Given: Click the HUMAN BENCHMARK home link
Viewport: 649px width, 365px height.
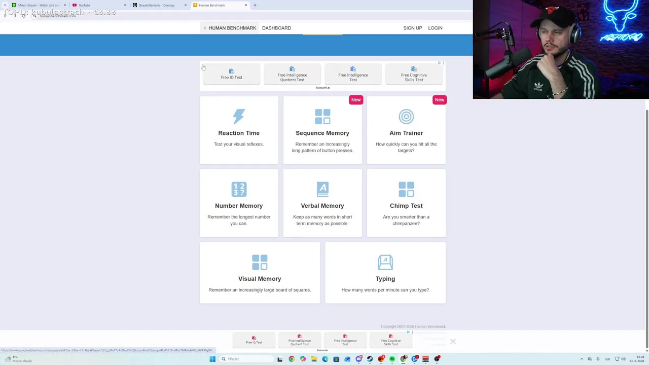Looking at the screenshot, I should coord(229,28).
